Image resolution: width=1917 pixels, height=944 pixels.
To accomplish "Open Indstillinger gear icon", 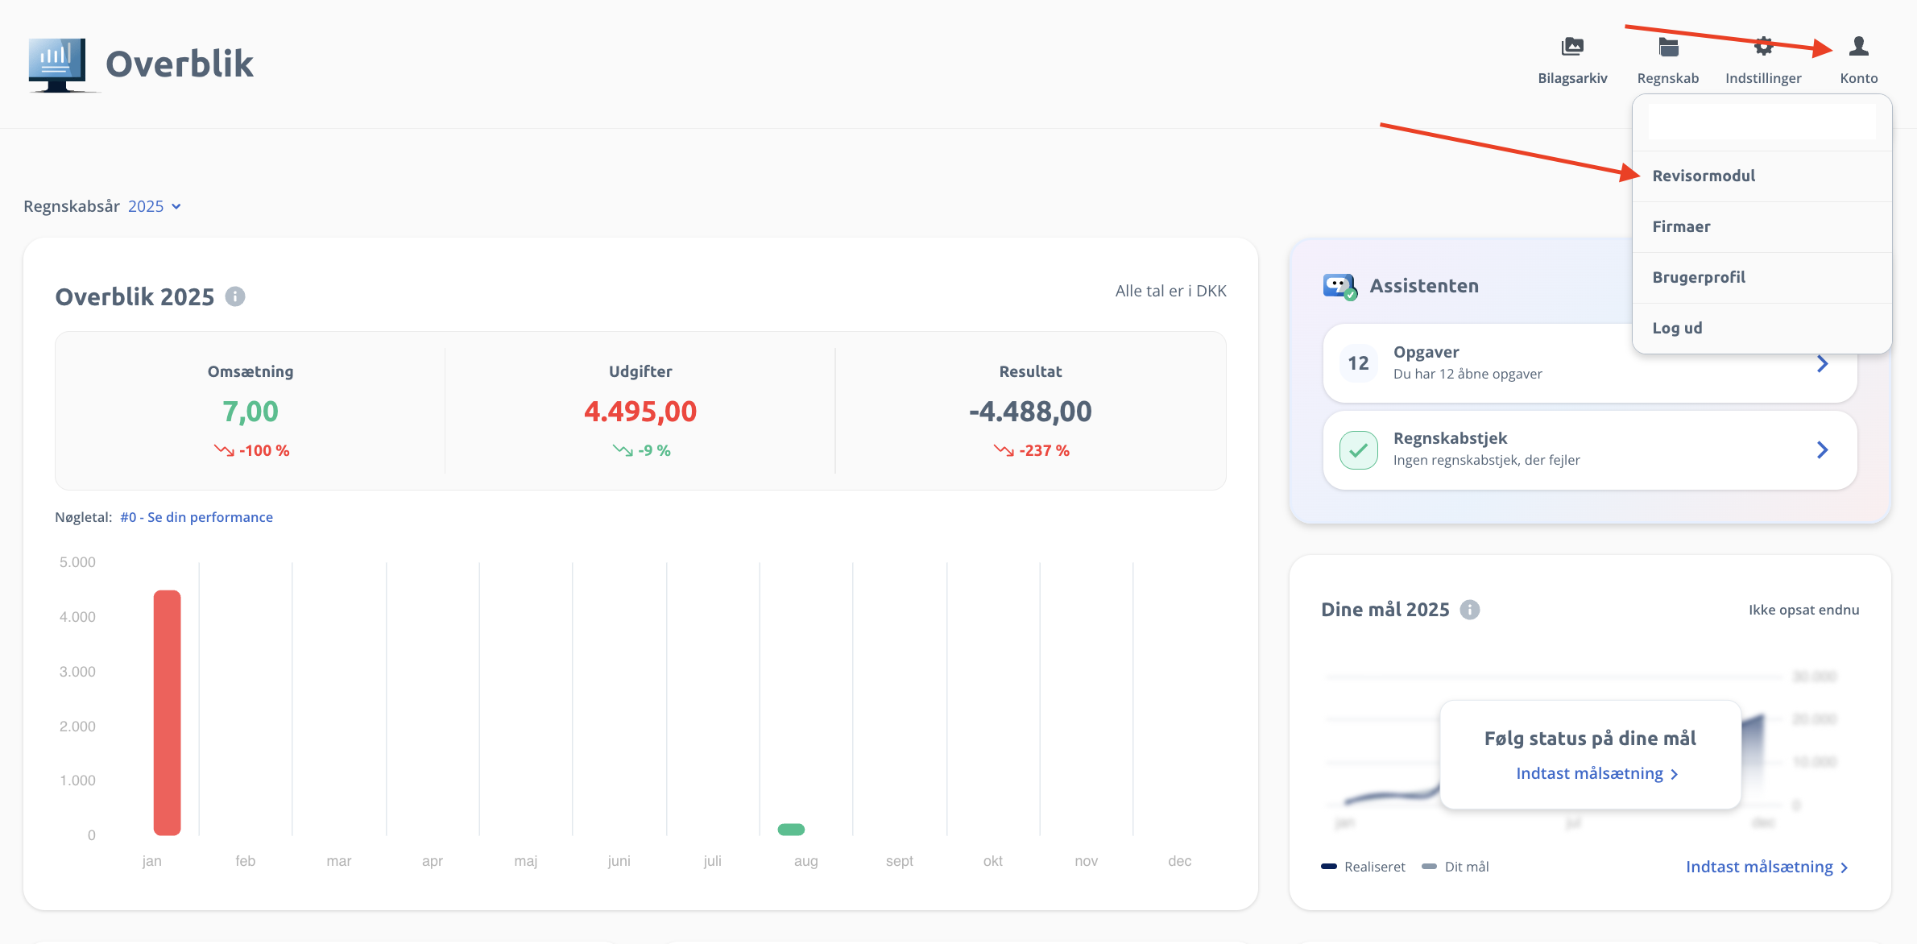I will 1763,48.
